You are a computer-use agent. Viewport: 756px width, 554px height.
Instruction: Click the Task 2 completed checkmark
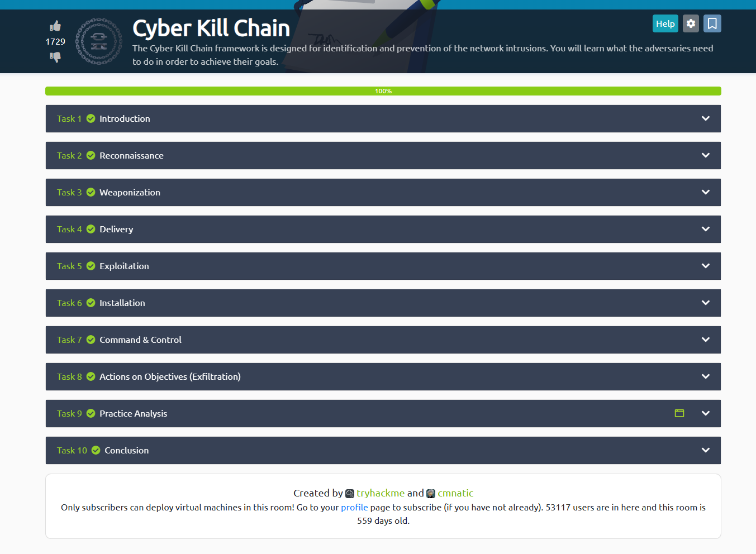91,155
